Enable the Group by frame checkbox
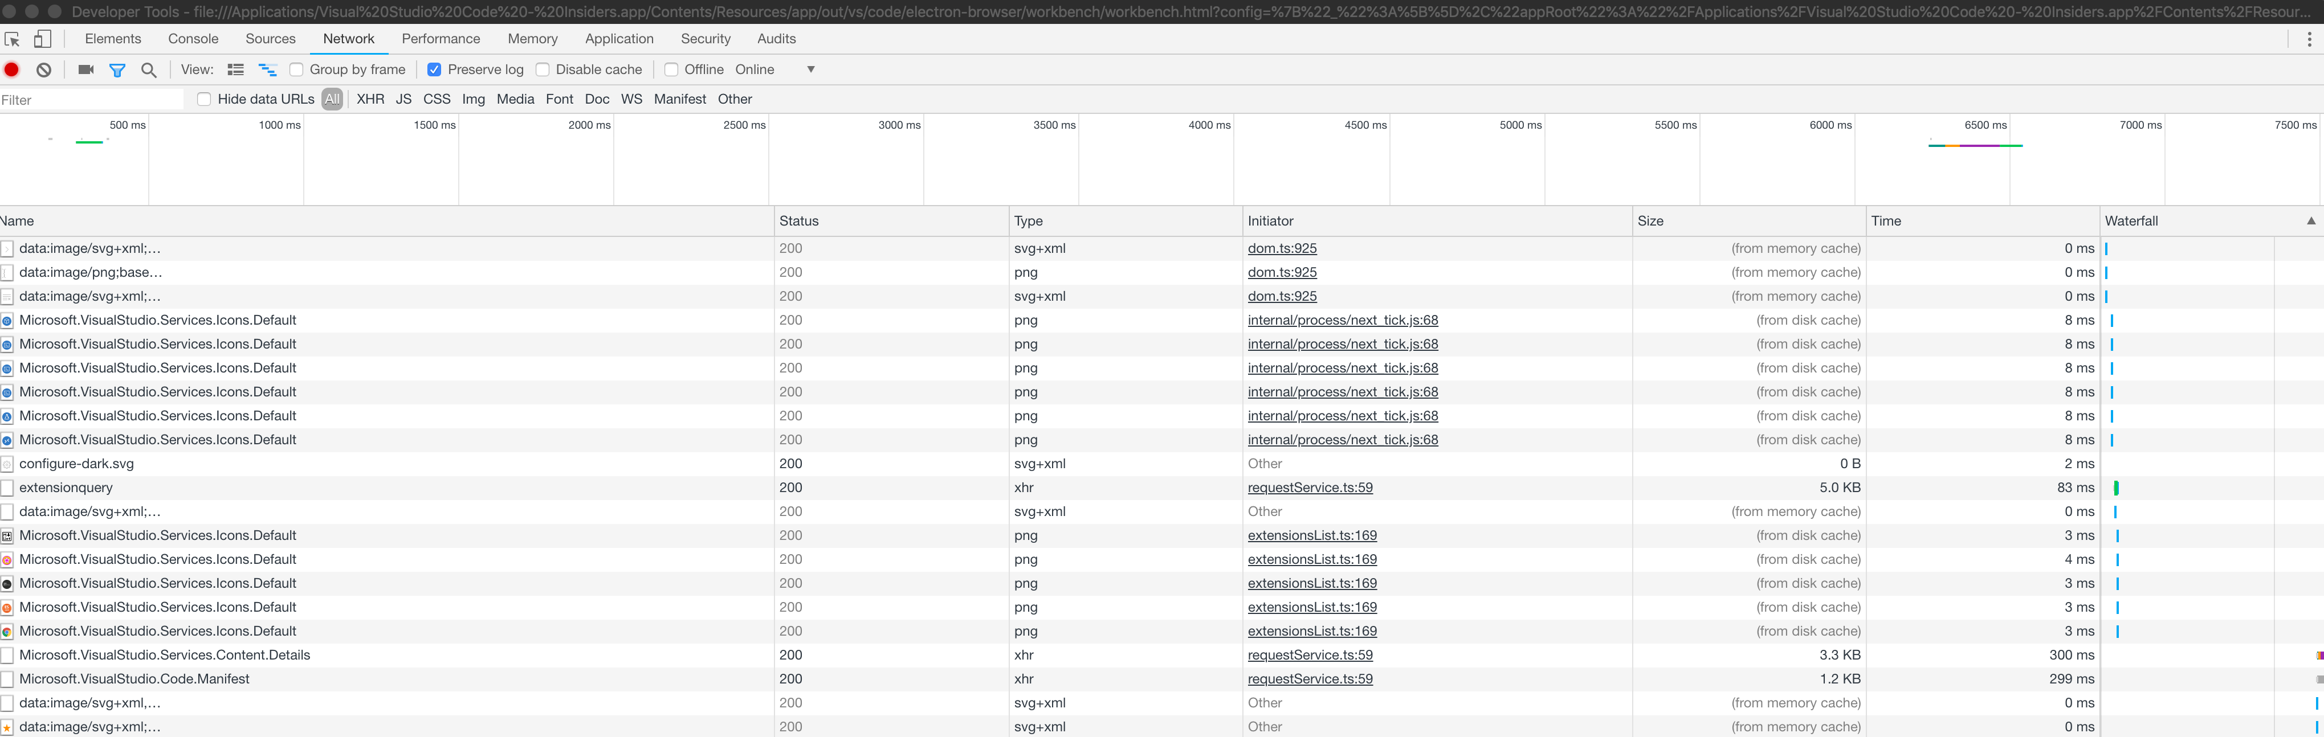This screenshot has height=737, width=2324. [296, 69]
